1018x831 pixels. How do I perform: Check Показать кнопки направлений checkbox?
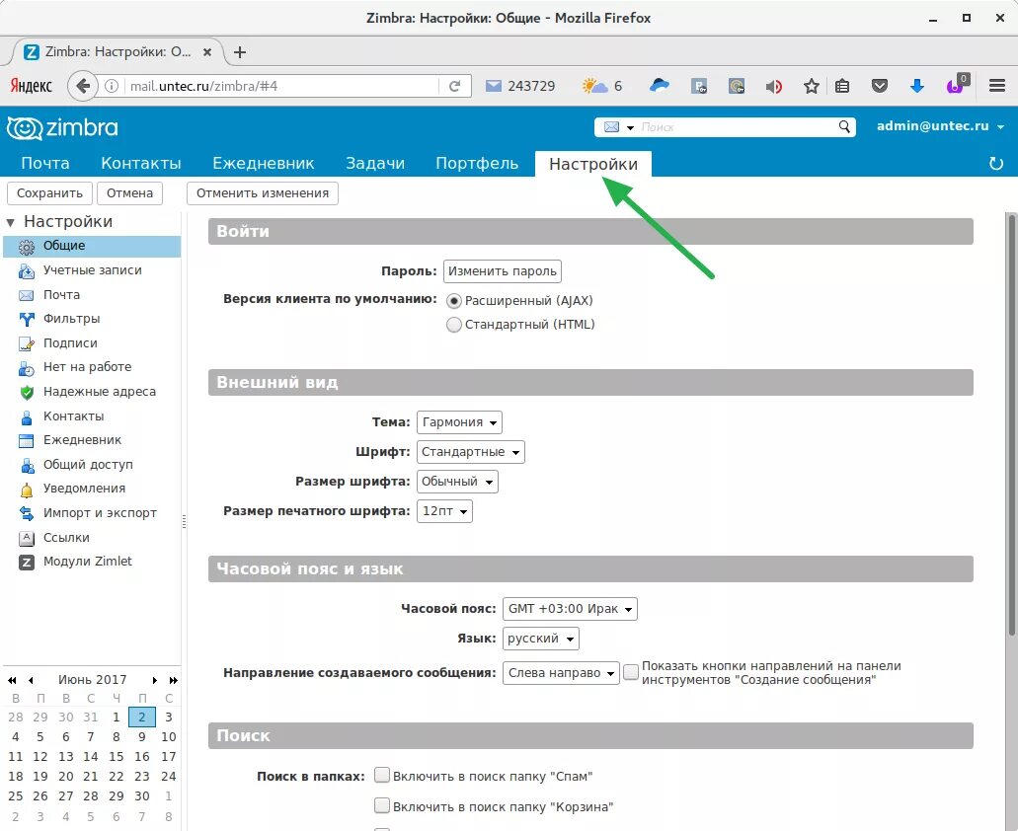click(630, 672)
